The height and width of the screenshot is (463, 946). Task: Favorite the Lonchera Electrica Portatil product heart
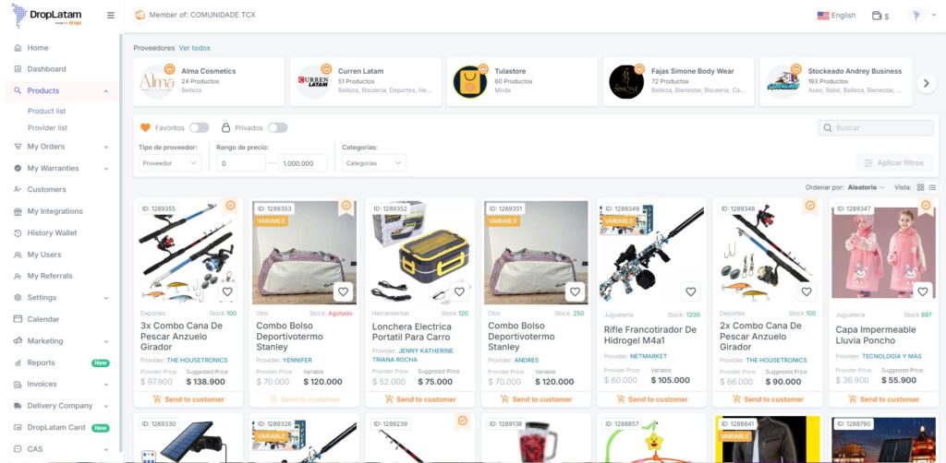[x=459, y=292]
